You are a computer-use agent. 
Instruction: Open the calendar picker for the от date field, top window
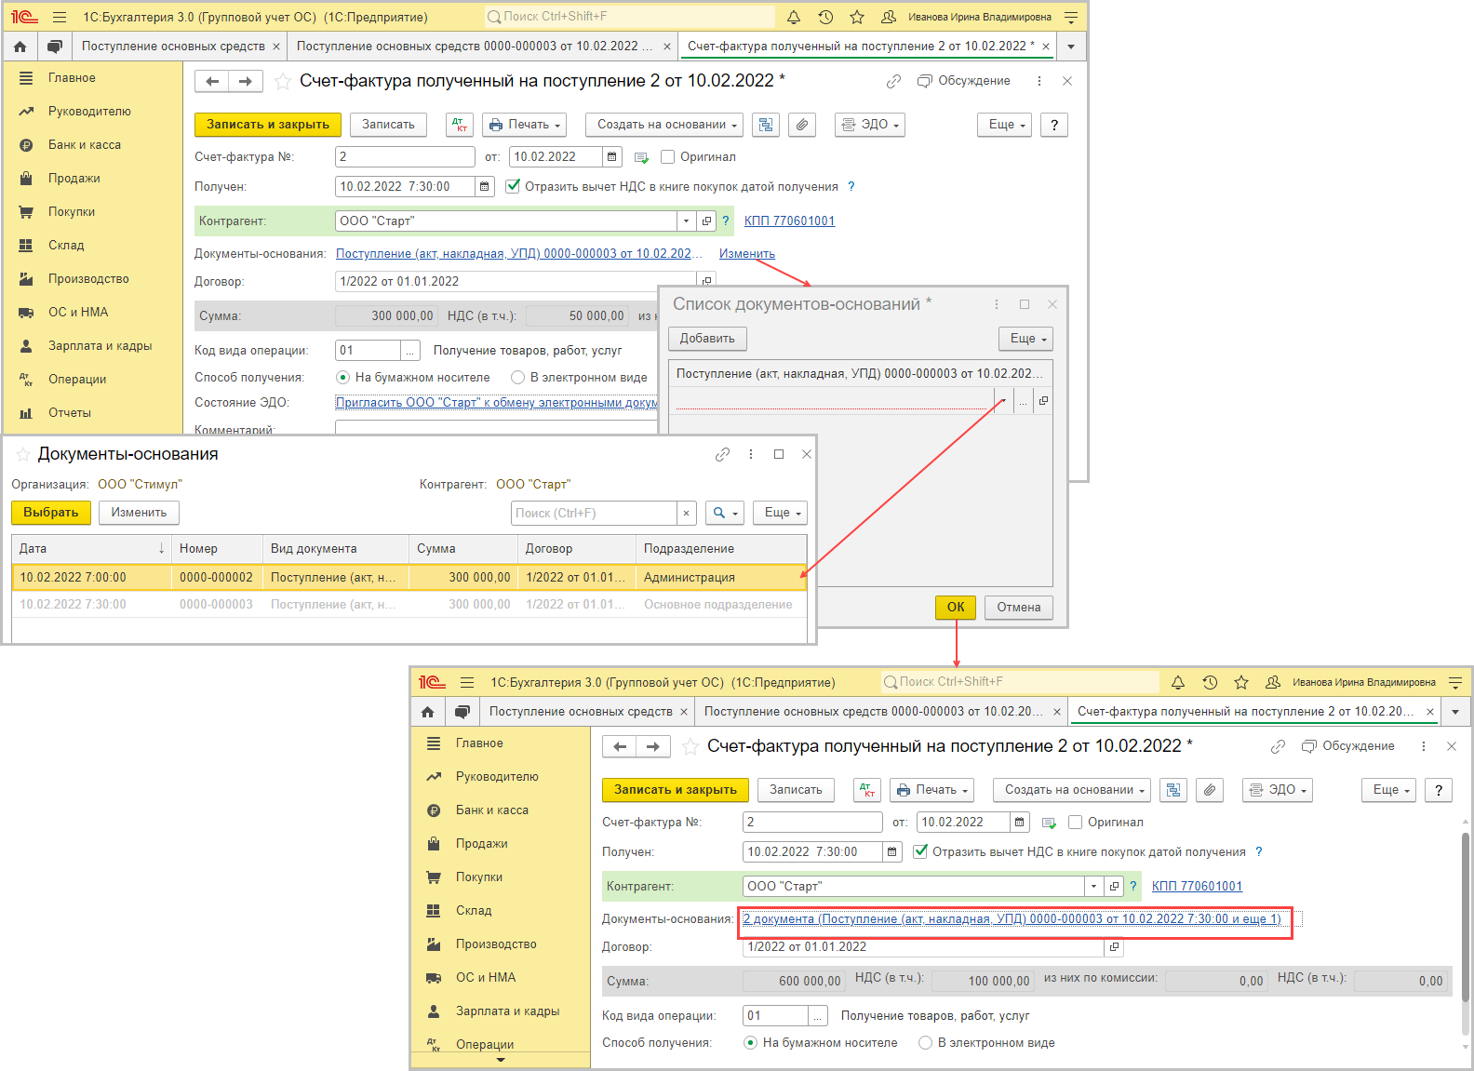612,157
